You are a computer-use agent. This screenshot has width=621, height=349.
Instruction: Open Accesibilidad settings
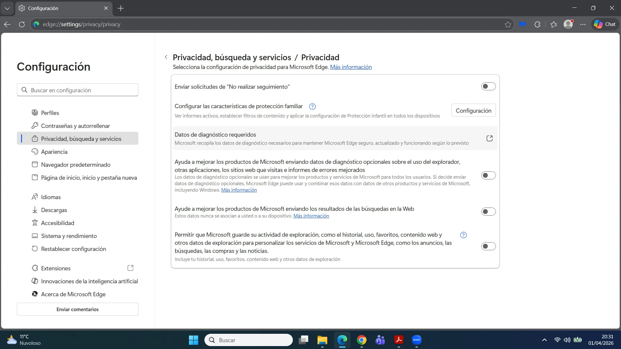click(x=77, y=223)
